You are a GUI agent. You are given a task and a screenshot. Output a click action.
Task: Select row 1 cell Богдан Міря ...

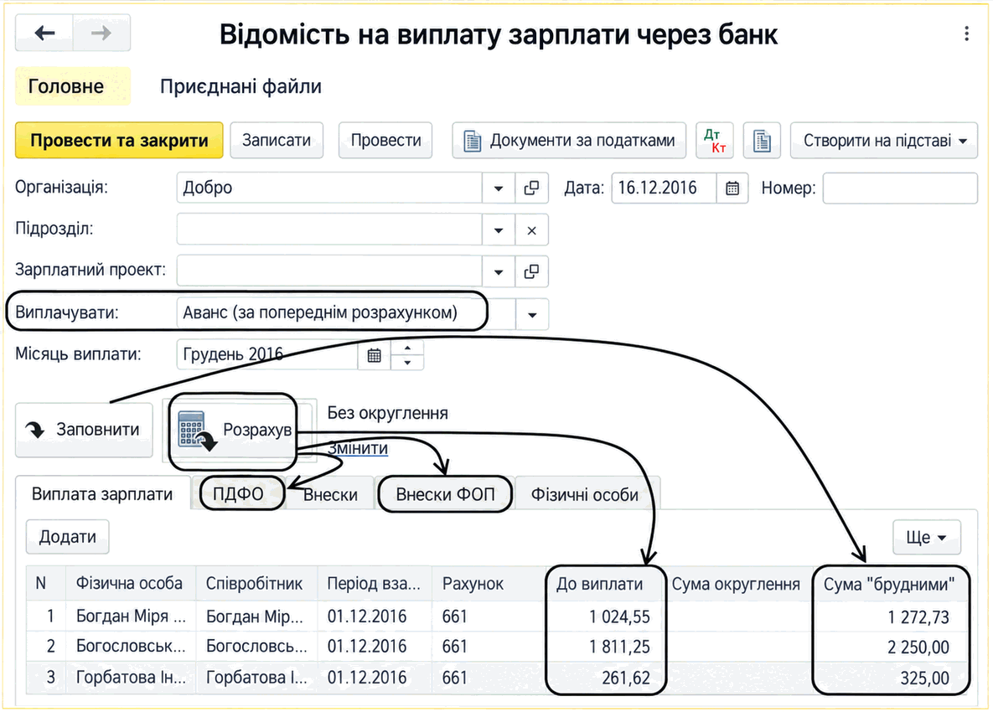coord(131,617)
